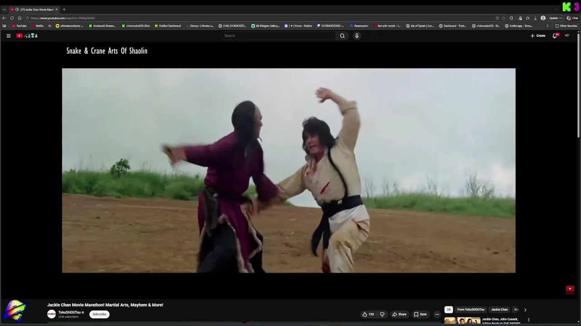Open the fart with reverb bookmark
Viewport: 581px width, 326px height.
click(x=387, y=26)
